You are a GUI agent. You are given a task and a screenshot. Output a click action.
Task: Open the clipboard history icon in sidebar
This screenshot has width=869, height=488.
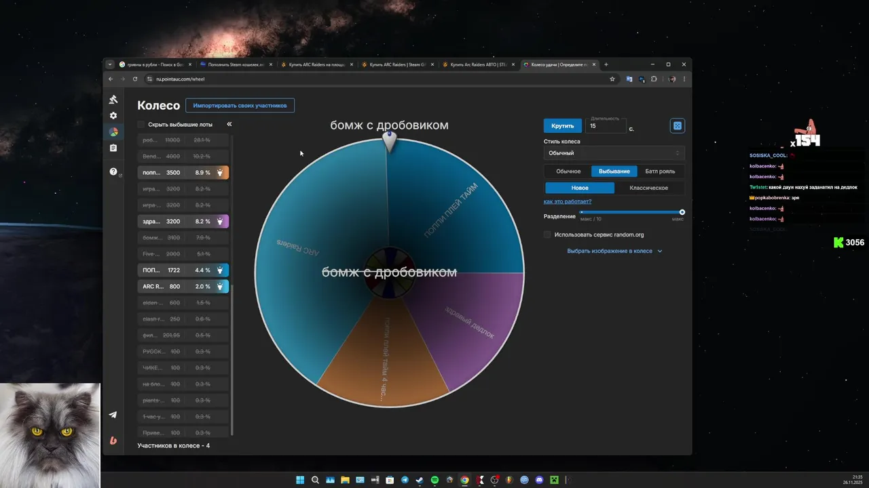pyautogui.click(x=113, y=148)
